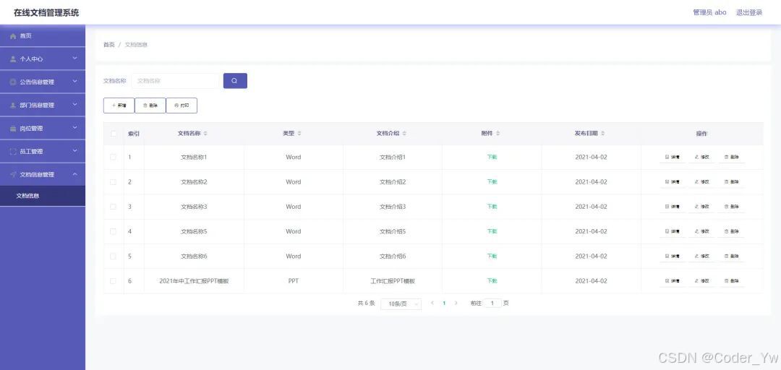Image resolution: width=781 pixels, height=370 pixels.
Task: Click 管理员 abo in the header
Action: pyautogui.click(x=709, y=12)
